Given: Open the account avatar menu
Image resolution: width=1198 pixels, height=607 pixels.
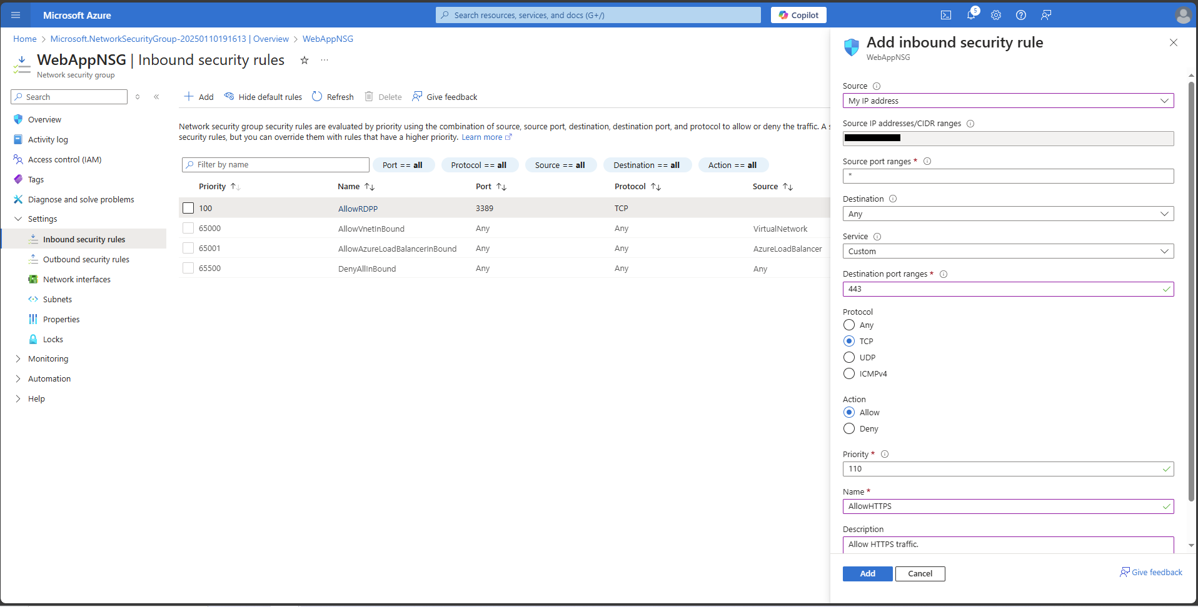Looking at the screenshot, I should point(1183,15).
